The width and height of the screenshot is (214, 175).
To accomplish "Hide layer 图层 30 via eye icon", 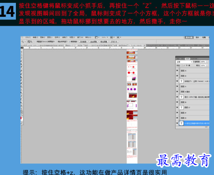I will pos(177,76).
